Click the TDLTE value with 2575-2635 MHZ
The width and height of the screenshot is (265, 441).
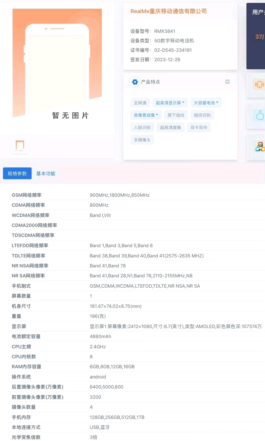147,256
